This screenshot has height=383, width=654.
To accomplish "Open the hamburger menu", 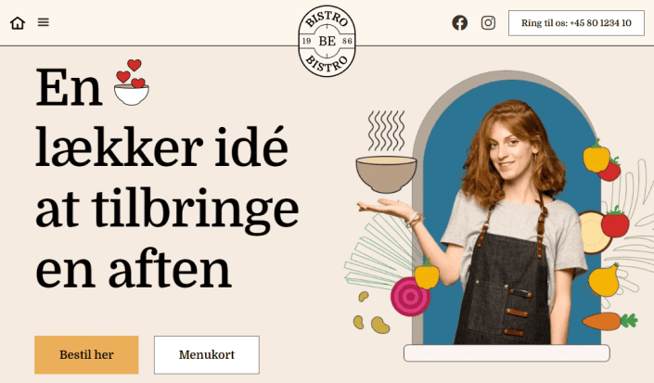I will pyautogui.click(x=44, y=22).
